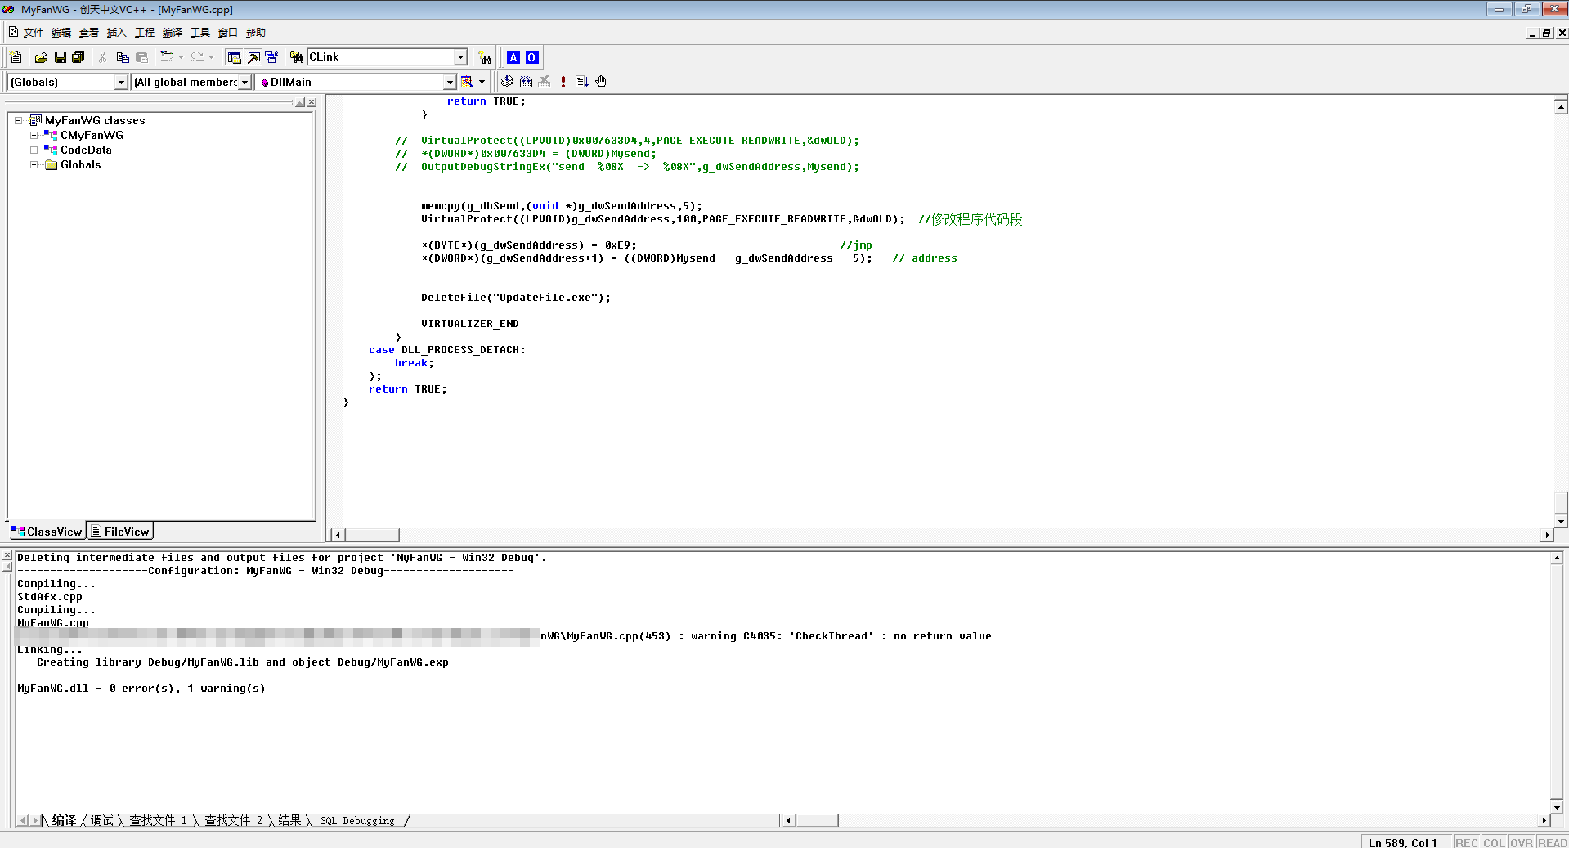Save the current file with the floppy disk icon
Viewport: 1569px width, 848px height.
(60, 57)
